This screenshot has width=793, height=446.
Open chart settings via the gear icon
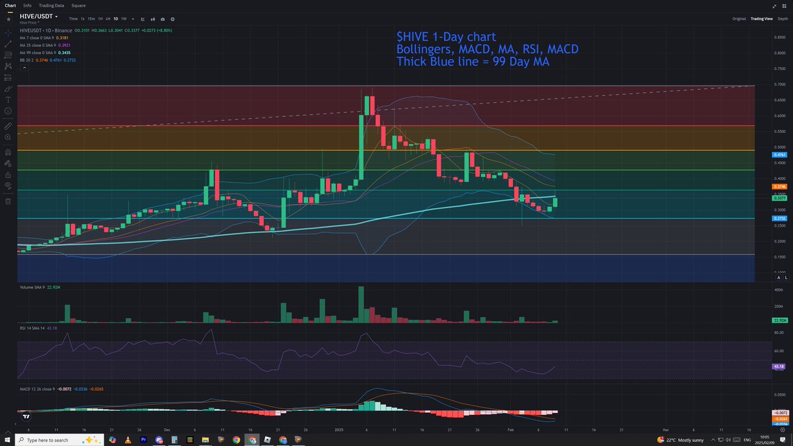(x=172, y=19)
